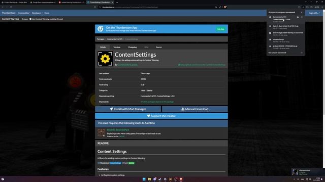Click the browser reload button

tap(11, 7)
